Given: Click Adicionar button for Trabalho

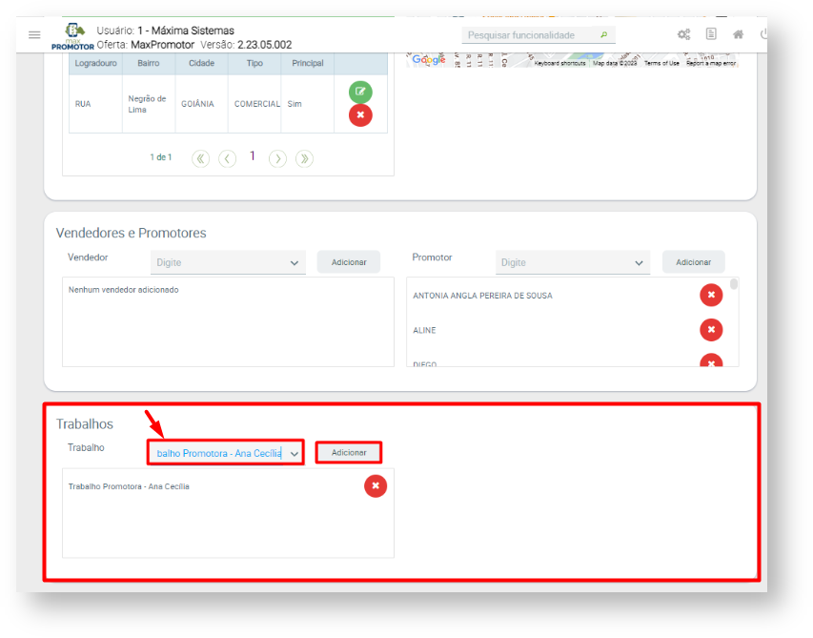Looking at the screenshot, I should (349, 452).
